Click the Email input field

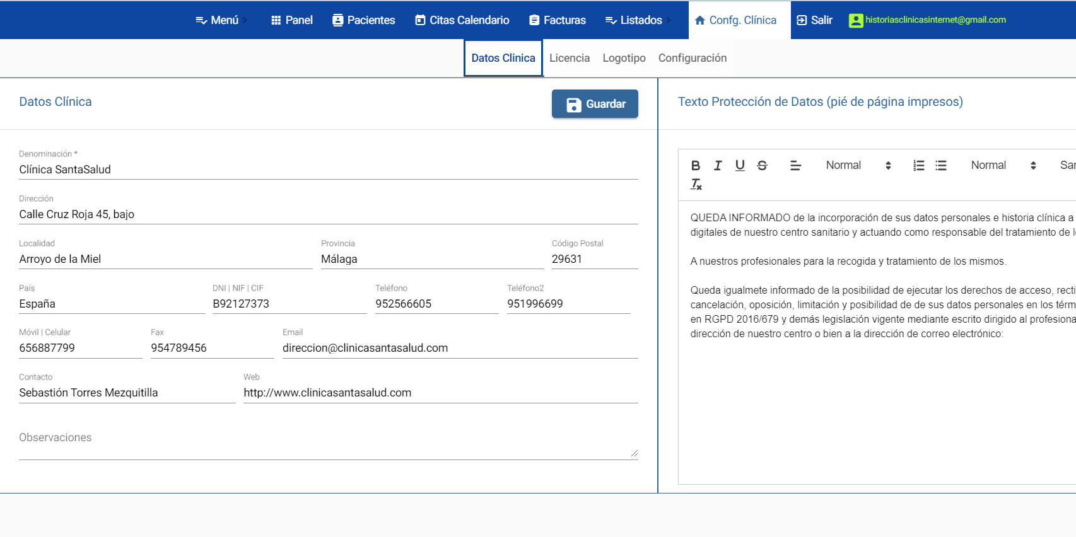click(460, 348)
